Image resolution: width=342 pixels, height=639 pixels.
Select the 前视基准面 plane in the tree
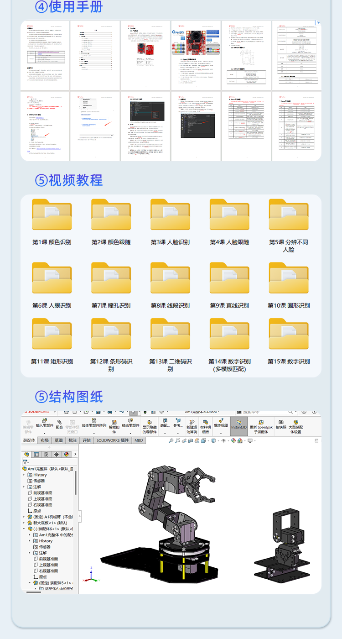(42, 493)
